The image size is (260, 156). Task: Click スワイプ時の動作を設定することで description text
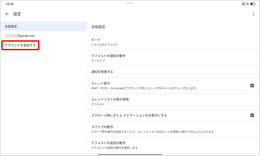[x=153, y=132]
